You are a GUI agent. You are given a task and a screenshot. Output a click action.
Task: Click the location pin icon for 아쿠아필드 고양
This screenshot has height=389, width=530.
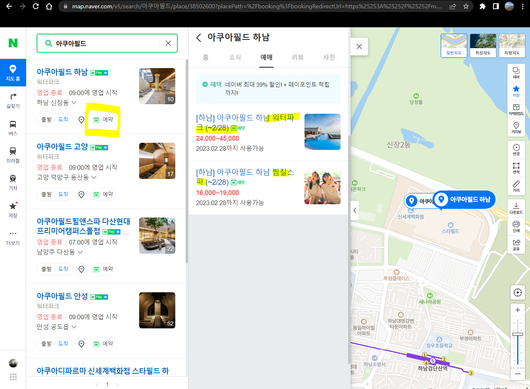tap(81, 194)
